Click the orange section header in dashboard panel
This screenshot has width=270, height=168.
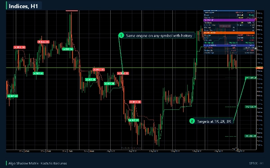(x=229, y=33)
